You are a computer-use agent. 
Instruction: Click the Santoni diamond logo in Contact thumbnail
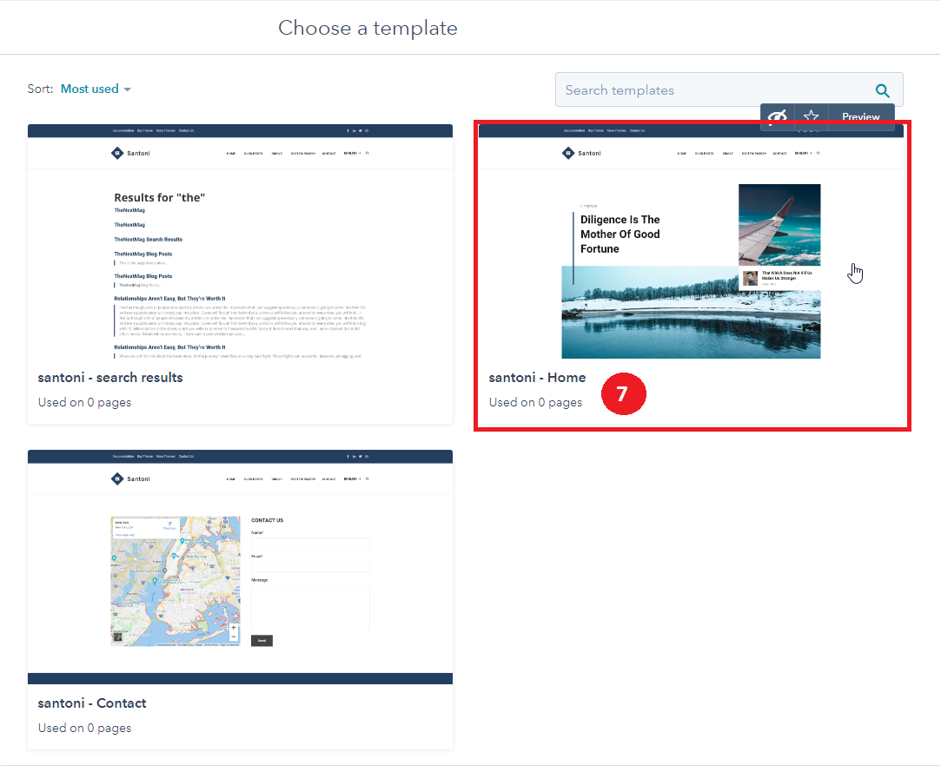(x=117, y=479)
